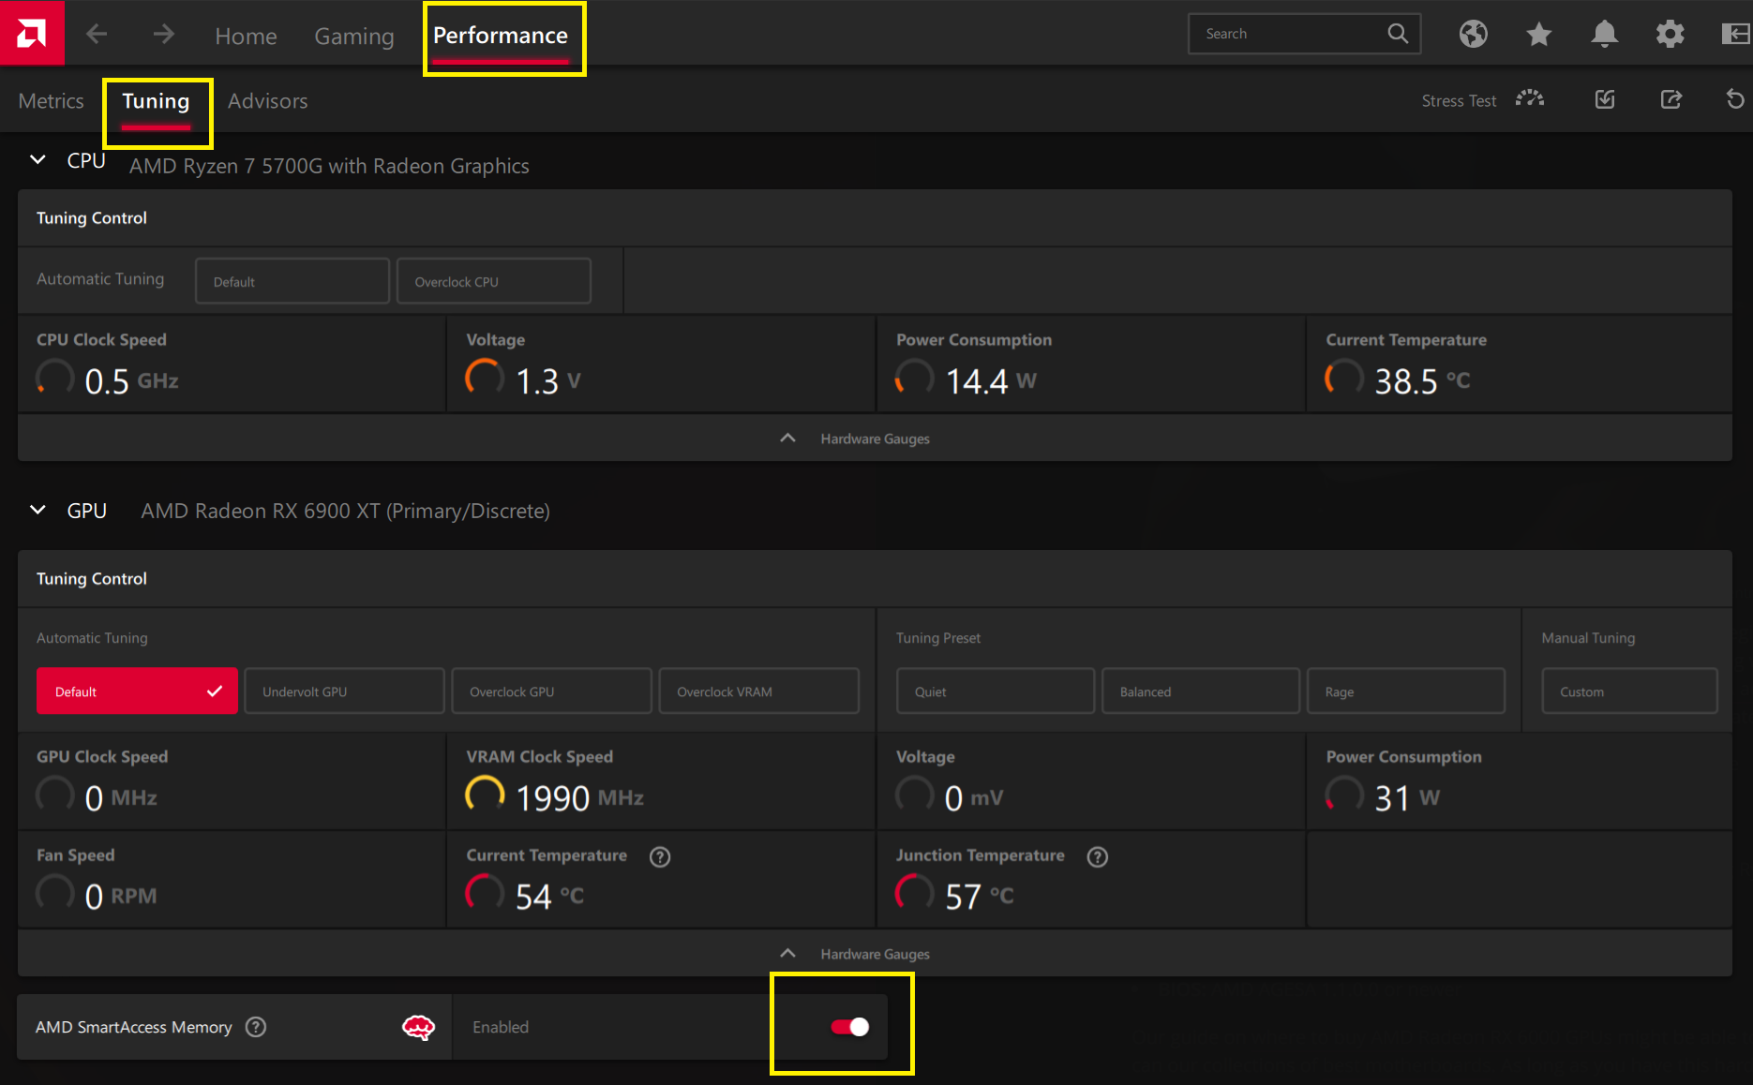
Task: Click the AMD logo icon
Action: tap(32, 34)
